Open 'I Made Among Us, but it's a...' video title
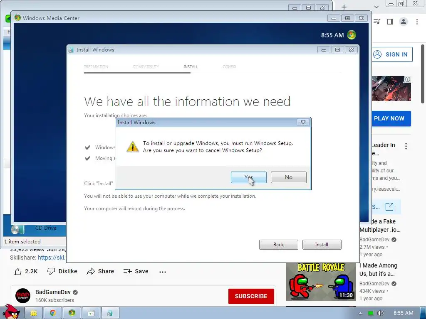This screenshot has width=426, height=319. (x=378, y=269)
